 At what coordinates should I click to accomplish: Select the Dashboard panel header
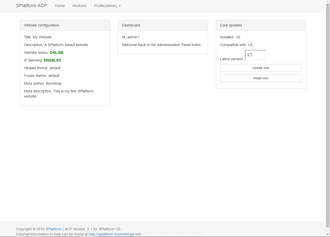click(x=163, y=25)
